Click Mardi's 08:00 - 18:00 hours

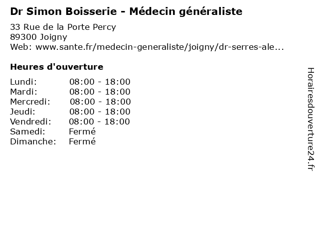[100, 92]
